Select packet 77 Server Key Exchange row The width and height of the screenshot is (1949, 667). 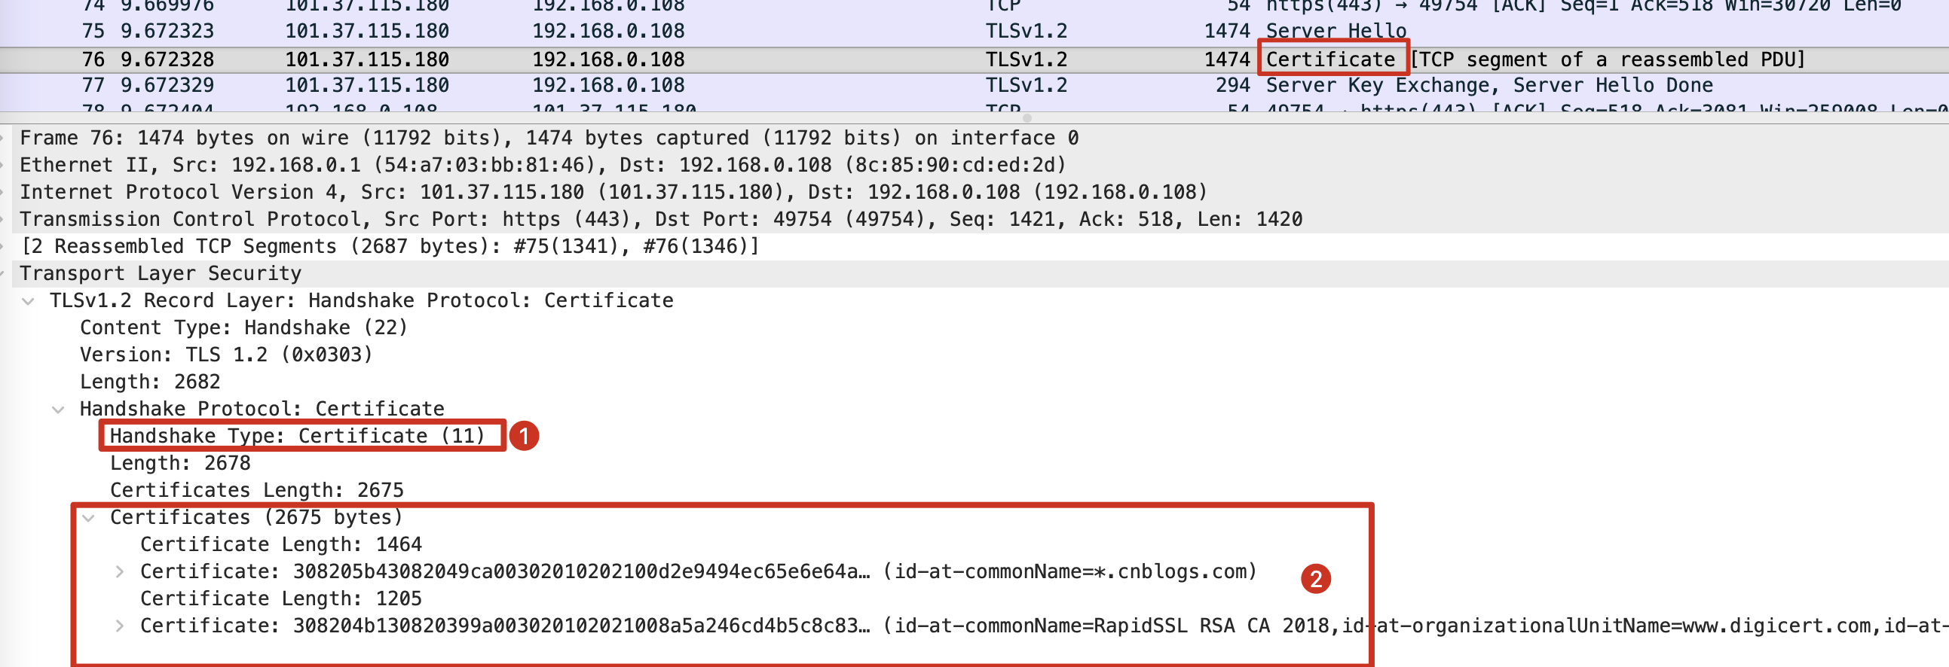click(974, 85)
